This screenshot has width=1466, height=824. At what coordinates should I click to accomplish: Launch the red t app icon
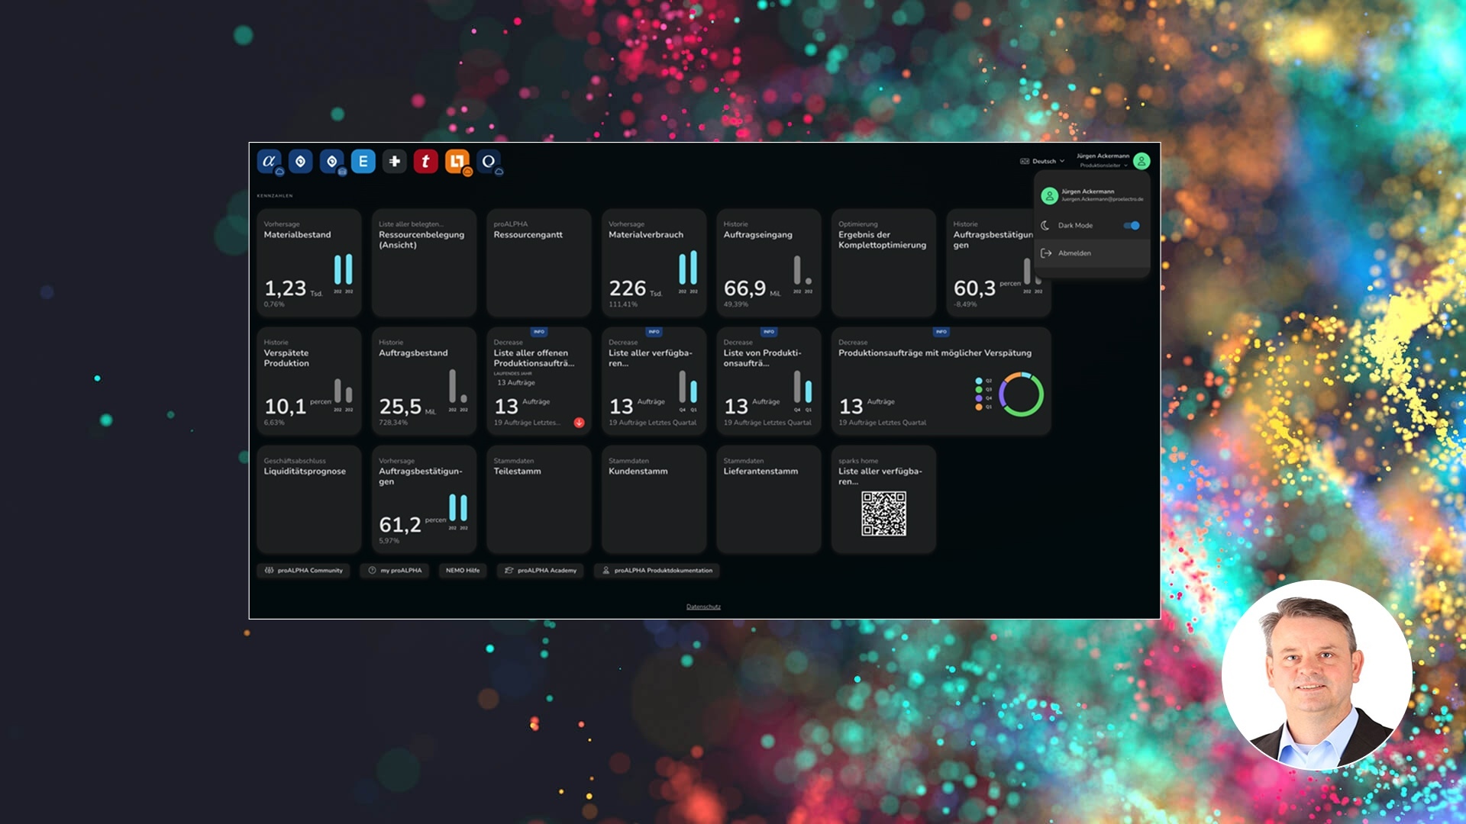click(x=426, y=161)
